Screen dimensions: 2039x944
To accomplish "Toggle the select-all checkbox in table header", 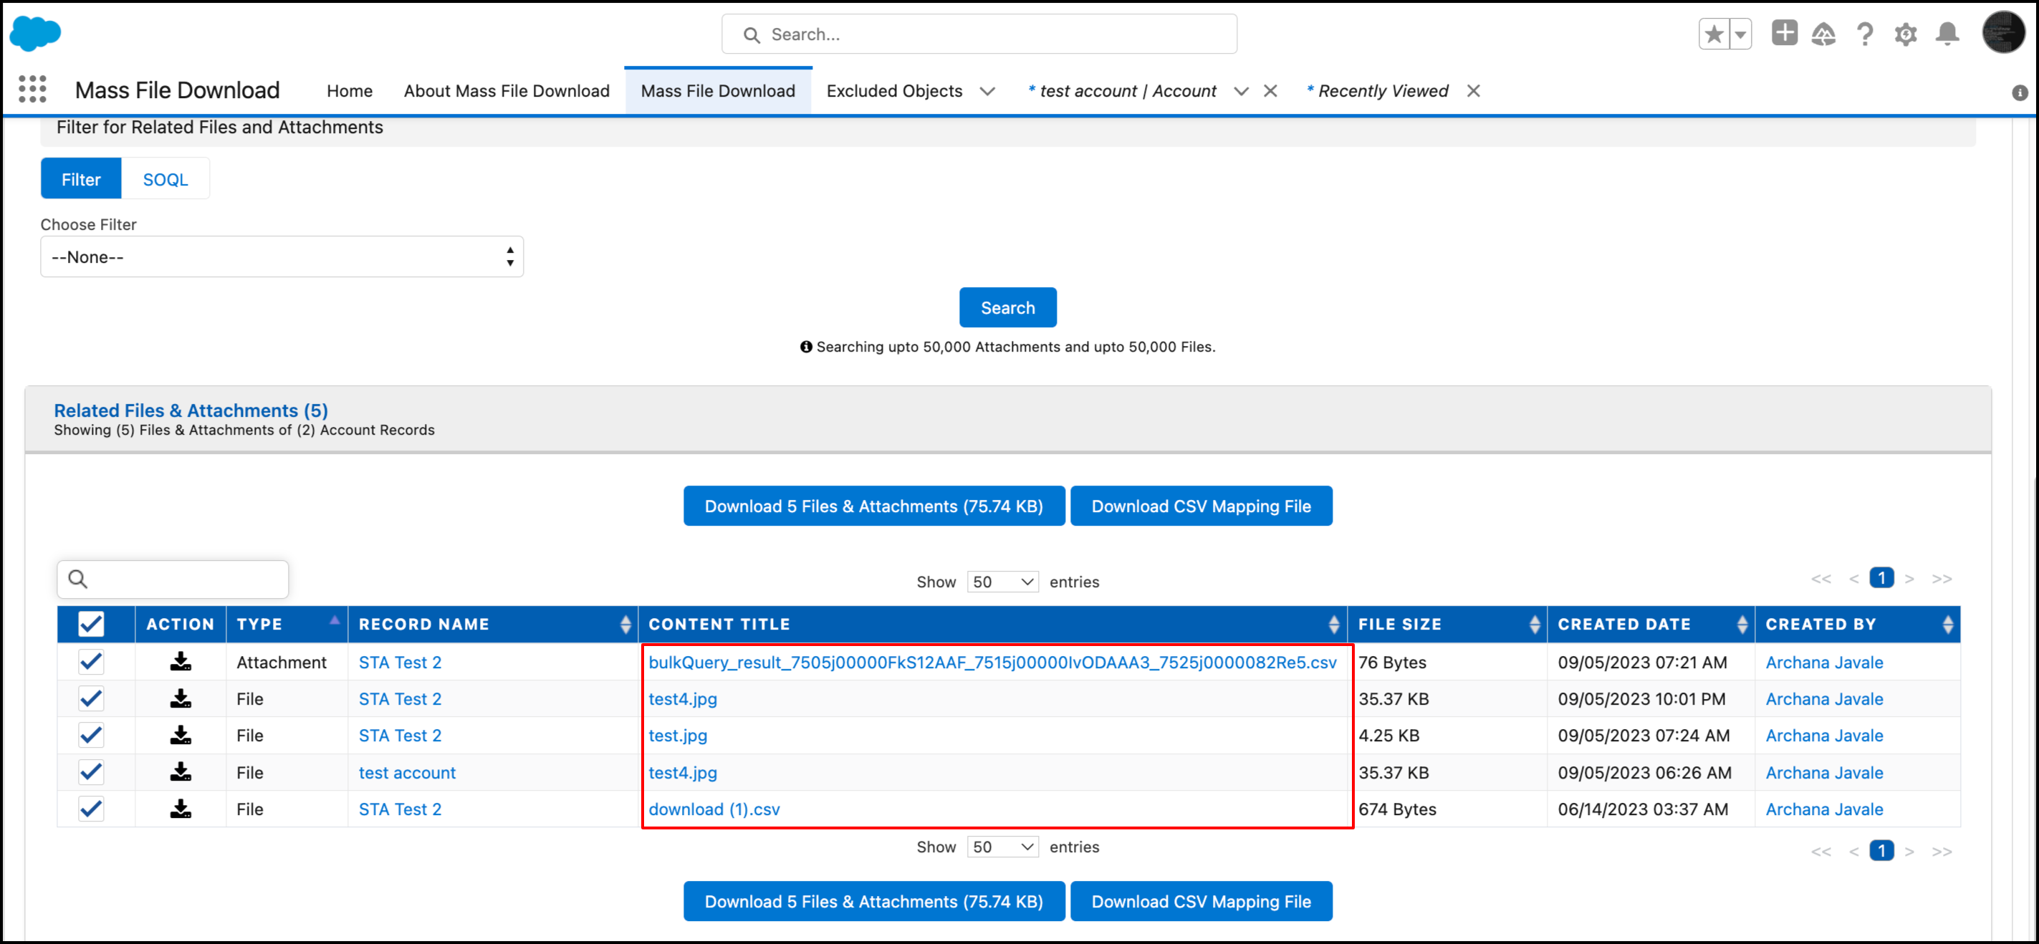I will click(x=91, y=625).
